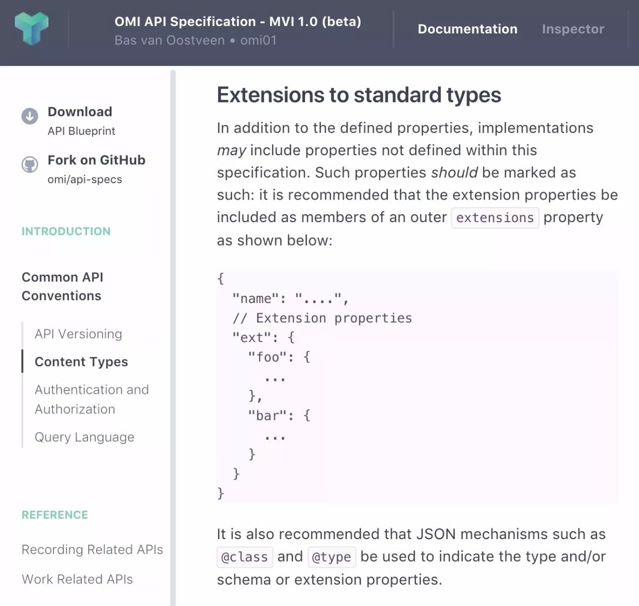Open Fork on GitHub link
Viewport: 639px width, 606px height.
(x=96, y=169)
